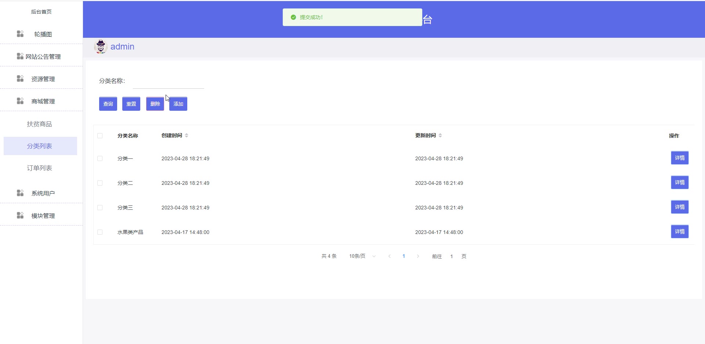Screen dimensions: 705x344
Task: Check the 分类三 row checkbox
Action: click(100, 208)
